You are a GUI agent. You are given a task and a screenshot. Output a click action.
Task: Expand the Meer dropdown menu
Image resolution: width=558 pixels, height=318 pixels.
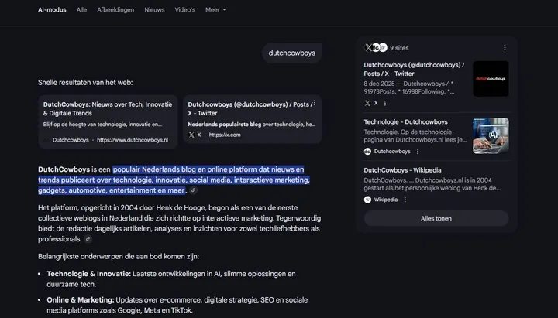215,10
